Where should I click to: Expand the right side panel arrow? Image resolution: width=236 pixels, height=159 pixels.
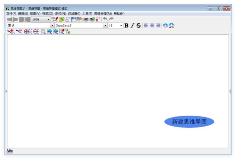pyautogui.click(x=230, y=91)
